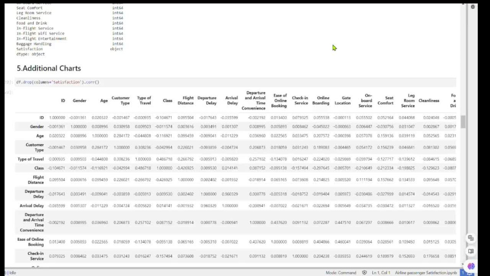Open the notifications indicator showing 1
Image resolution: width=490 pixels, height=276 pixels.
pyautogui.click(x=463, y=273)
